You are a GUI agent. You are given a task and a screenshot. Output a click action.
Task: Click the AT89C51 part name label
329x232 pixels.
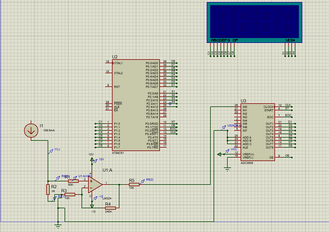118,153
